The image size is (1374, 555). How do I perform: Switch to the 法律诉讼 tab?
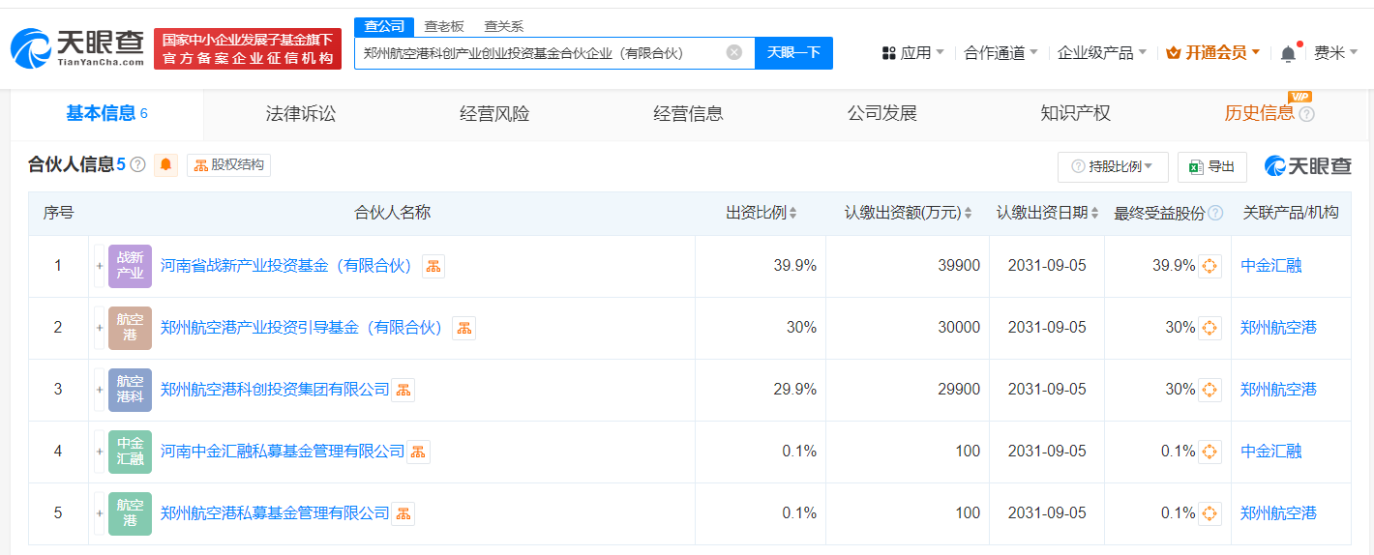tap(301, 114)
